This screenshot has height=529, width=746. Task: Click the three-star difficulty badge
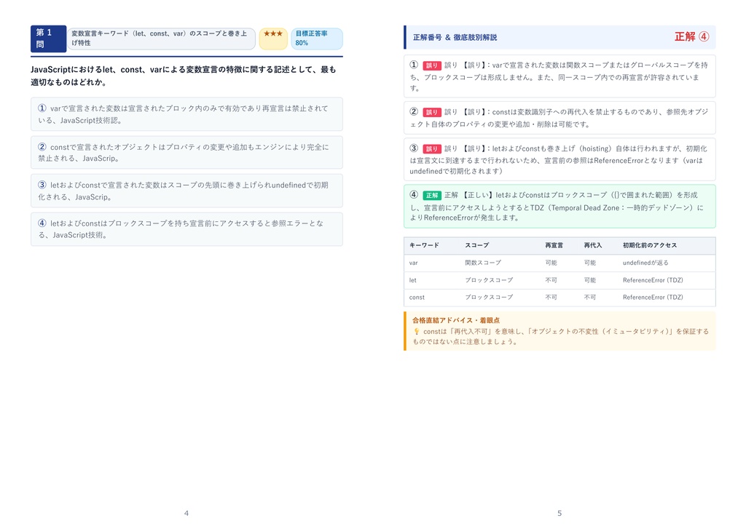tap(273, 39)
